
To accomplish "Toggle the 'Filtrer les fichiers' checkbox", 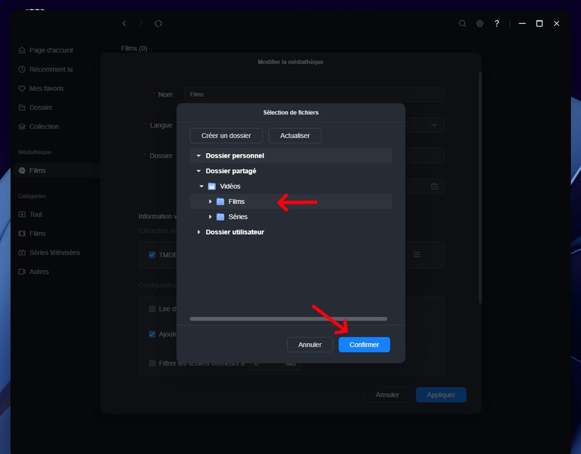I will tap(152, 363).
